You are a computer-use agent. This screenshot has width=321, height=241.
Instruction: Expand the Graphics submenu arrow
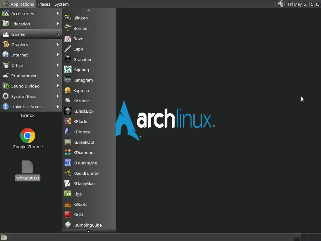click(58, 44)
